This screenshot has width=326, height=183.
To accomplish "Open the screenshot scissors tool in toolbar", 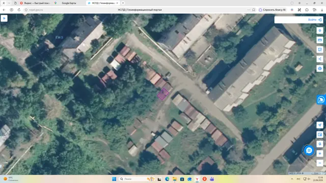I will (x=300, y=10).
